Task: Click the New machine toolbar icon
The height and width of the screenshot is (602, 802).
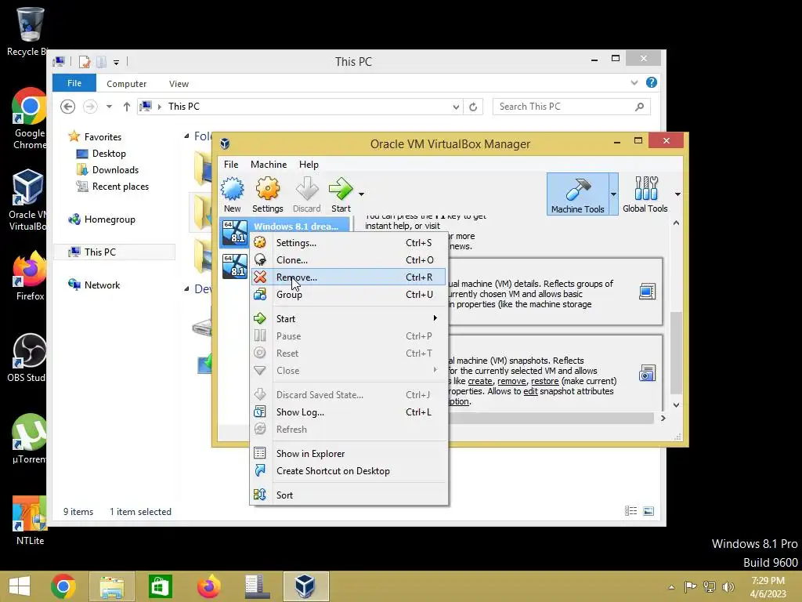Action: 232,189
